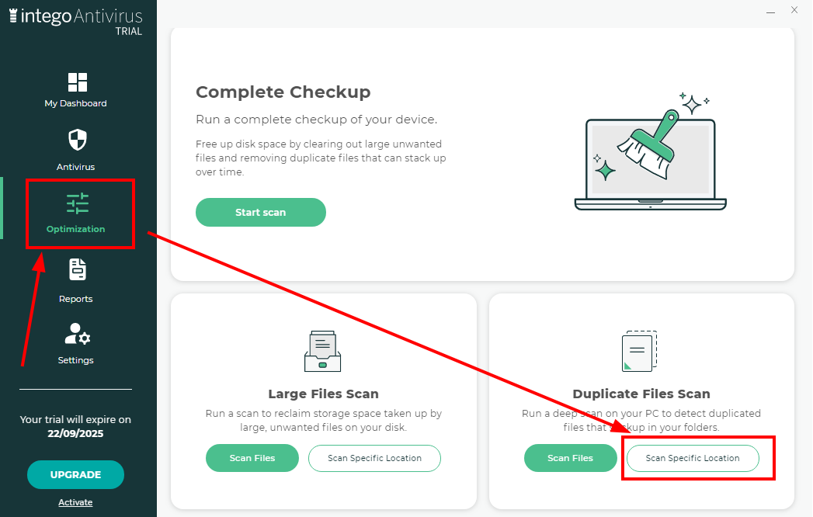
Task: Click the Large Files Scan drawer icon
Action: [323, 351]
